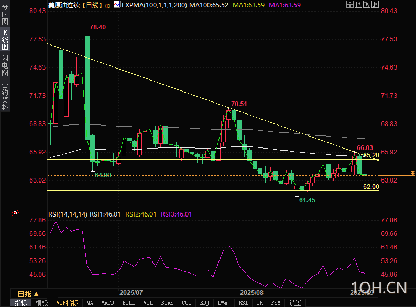The image size is (416, 307).
Task: Click the red gear icon beside RSI
Action: click(x=15, y=213)
